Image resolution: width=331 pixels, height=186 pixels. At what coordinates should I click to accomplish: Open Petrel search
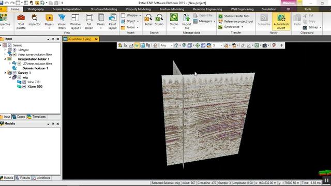pyautogui.click(x=148, y=20)
